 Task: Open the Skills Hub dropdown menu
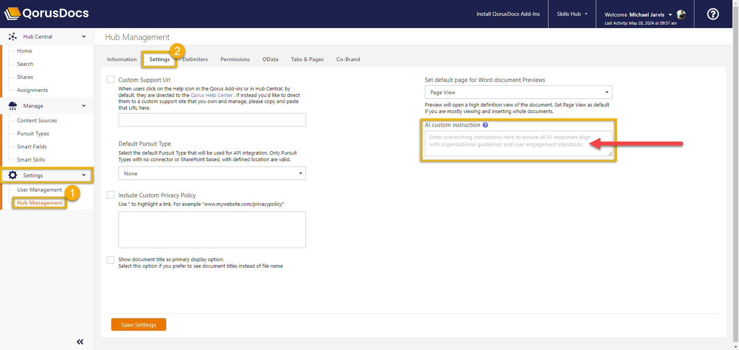click(x=572, y=14)
